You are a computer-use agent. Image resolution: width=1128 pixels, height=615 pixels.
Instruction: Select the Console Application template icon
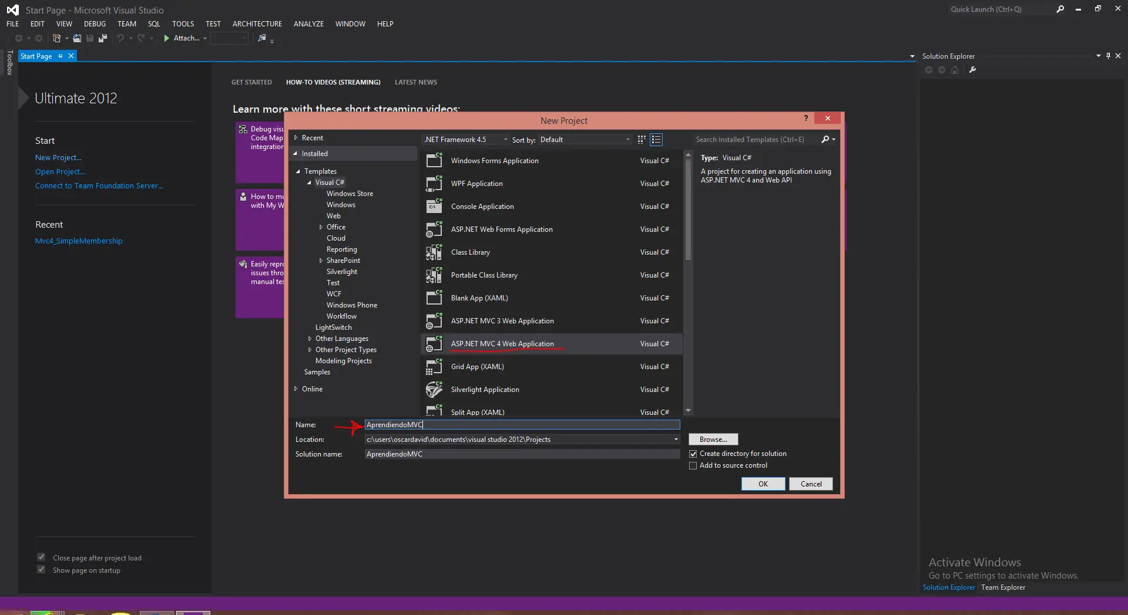(x=434, y=207)
